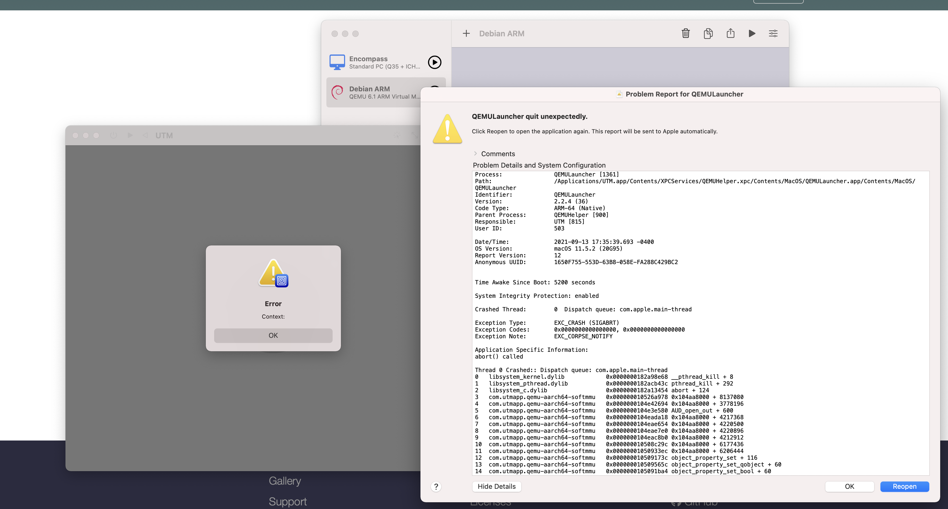Click Reopen to relaunch QEMULauncher
Screen dimensions: 948x509
904,486
